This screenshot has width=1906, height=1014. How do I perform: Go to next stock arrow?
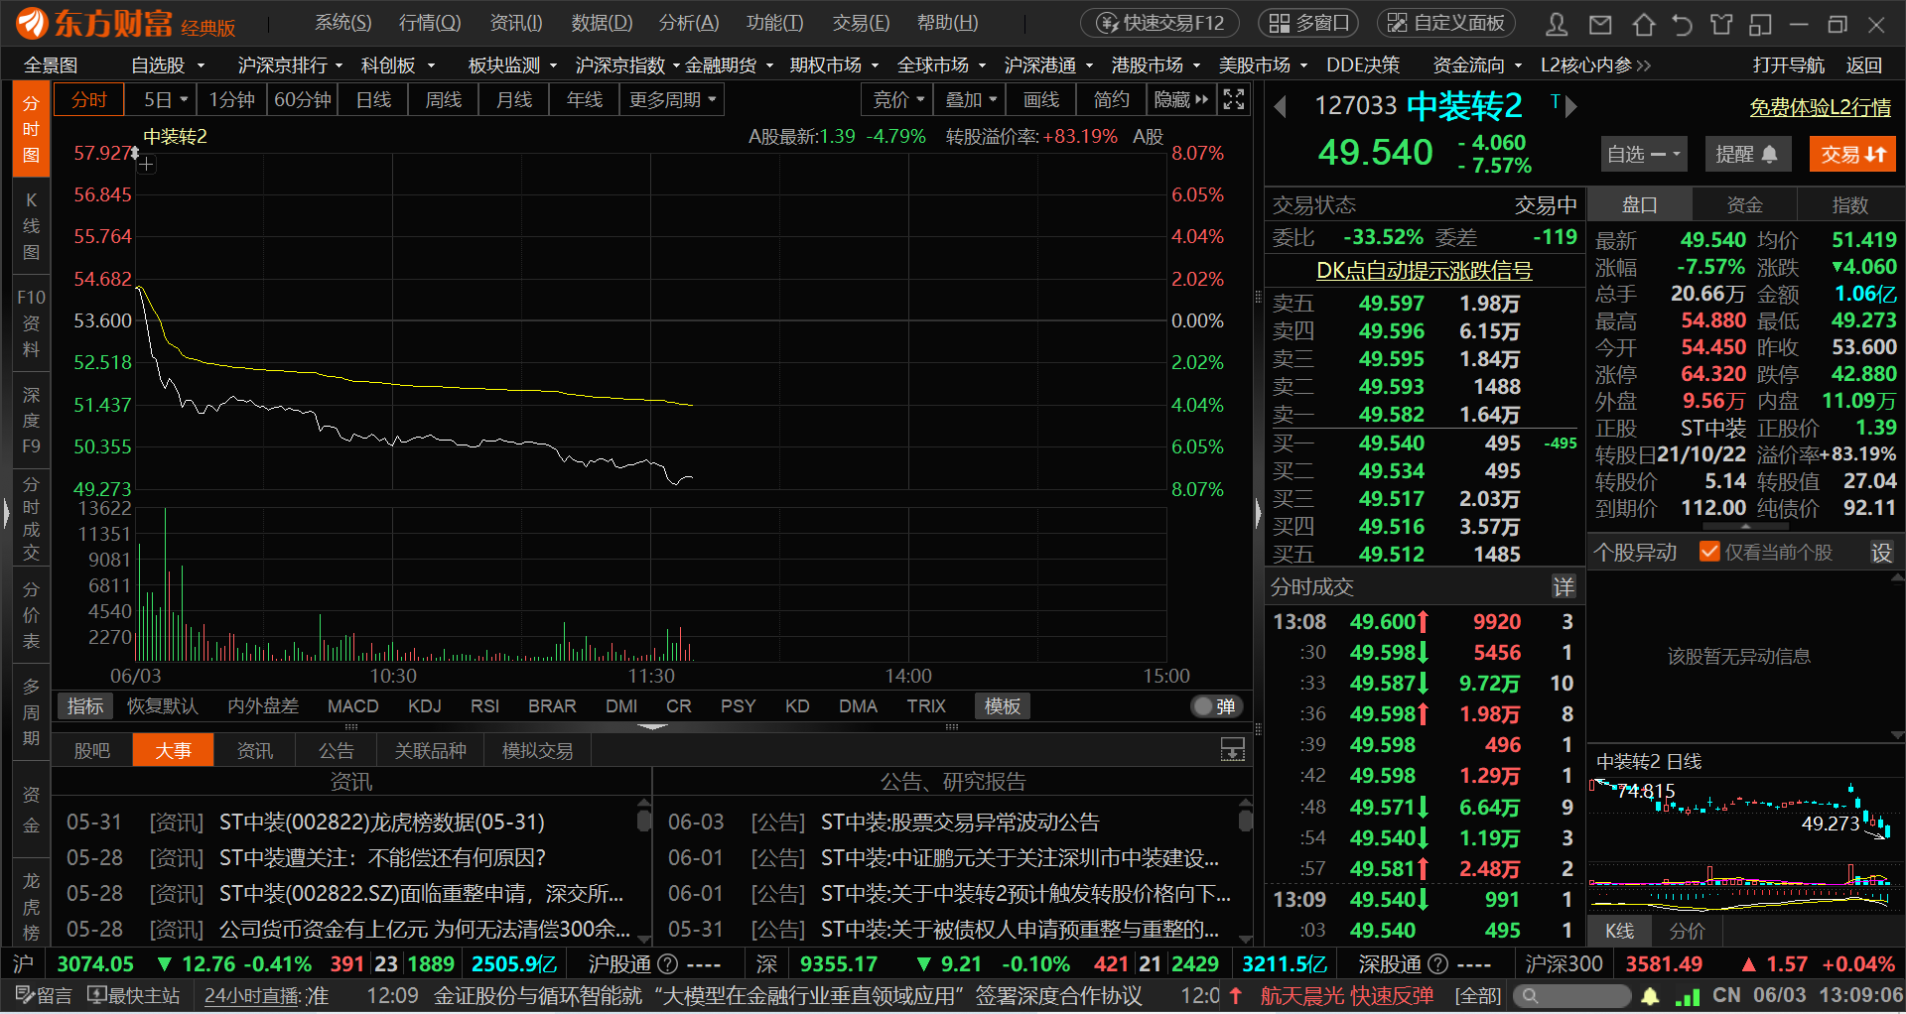1570,106
